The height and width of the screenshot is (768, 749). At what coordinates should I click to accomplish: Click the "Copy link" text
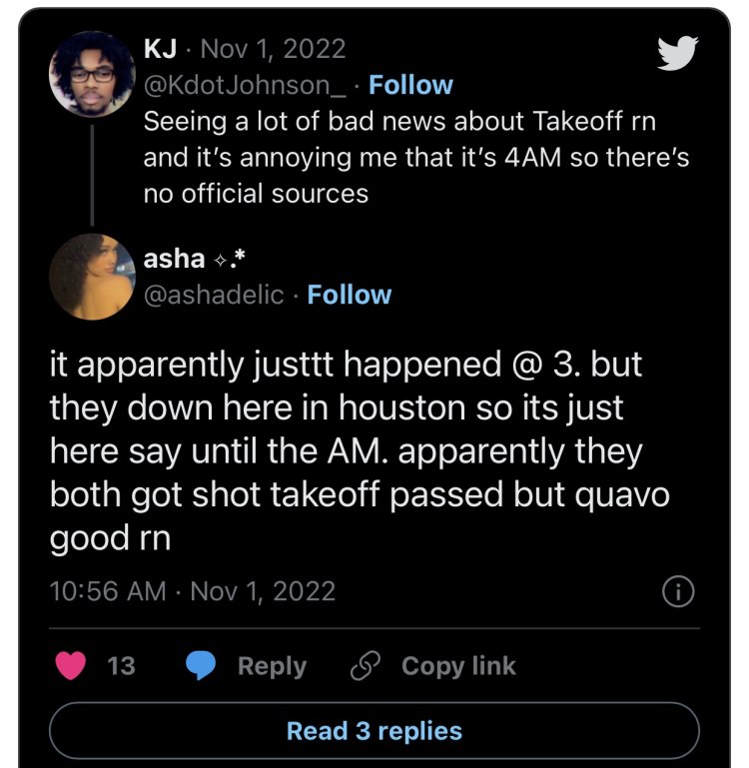pos(458,666)
